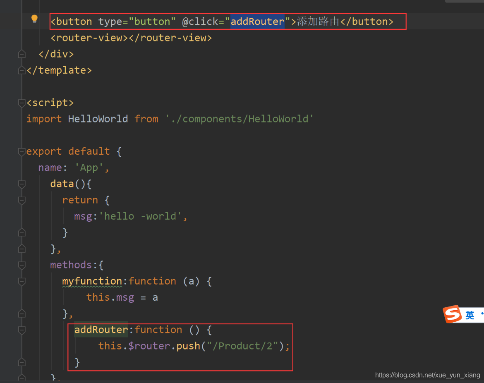Screen dimensions: 484x383
Task: Toggle the 英 language mode indicator
Action: pos(470,315)
